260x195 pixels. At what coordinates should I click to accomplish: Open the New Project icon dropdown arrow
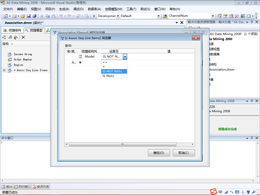click(10, 16)
